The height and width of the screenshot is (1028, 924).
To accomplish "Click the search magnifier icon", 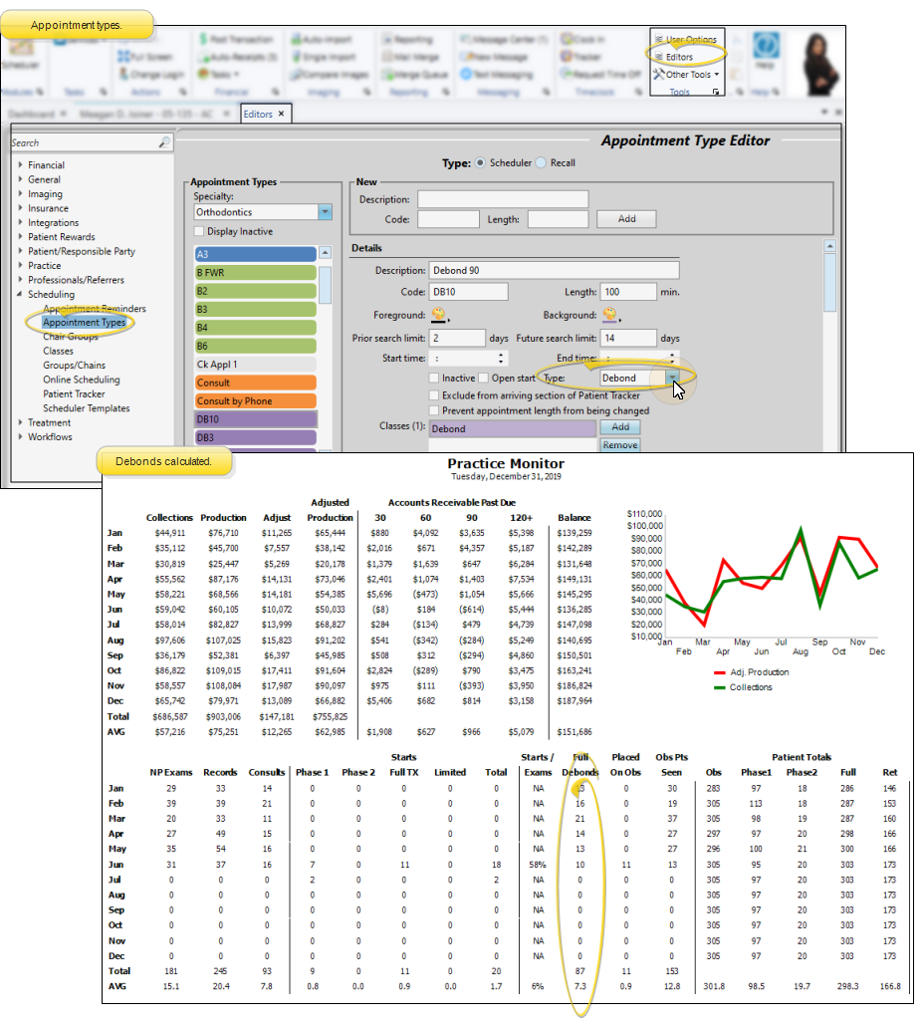I will pos(164,143).
